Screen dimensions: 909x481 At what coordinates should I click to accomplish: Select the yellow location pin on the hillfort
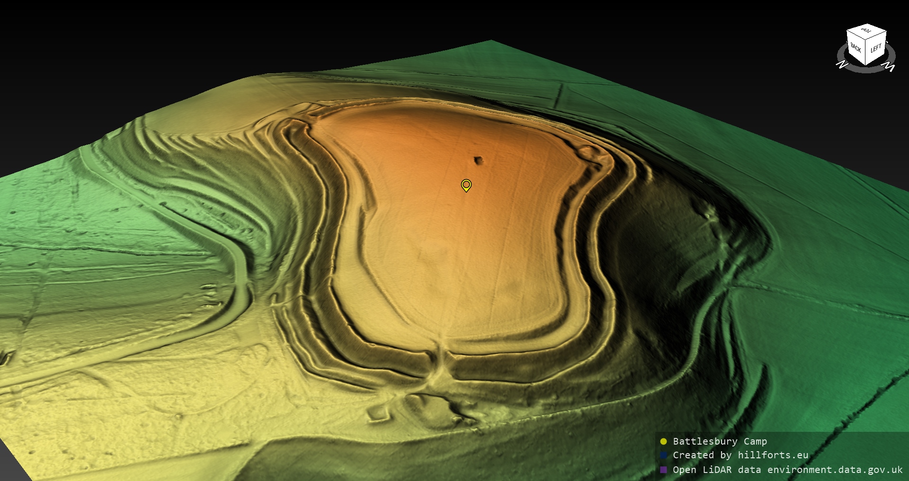(x=466, y=185)
